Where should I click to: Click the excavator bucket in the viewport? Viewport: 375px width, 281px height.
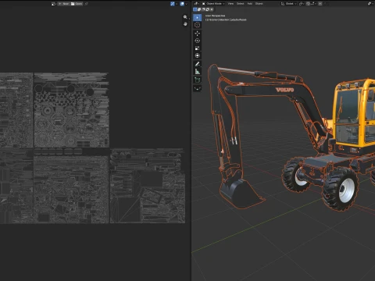click(240, 193)
